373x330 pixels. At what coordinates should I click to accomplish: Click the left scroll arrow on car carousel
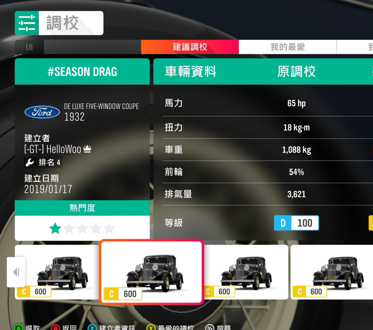(16, 272)
